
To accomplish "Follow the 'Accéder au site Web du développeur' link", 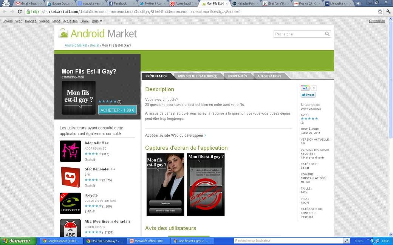I will [174, 135].
